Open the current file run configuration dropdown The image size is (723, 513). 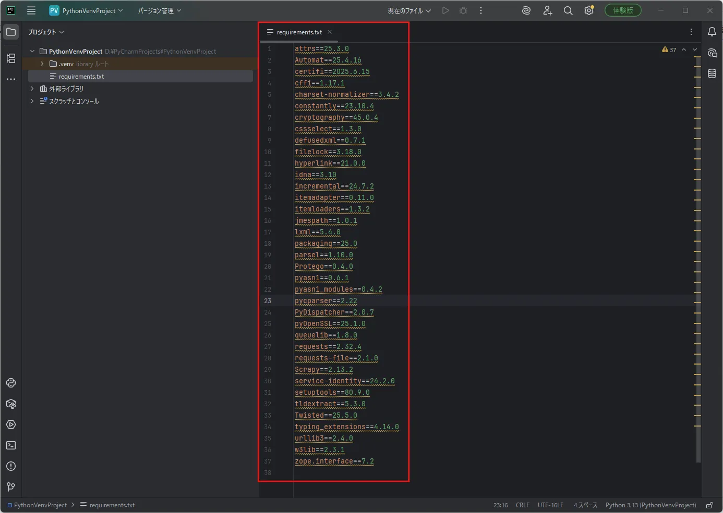pyautogui.click(x=409, y=10)
